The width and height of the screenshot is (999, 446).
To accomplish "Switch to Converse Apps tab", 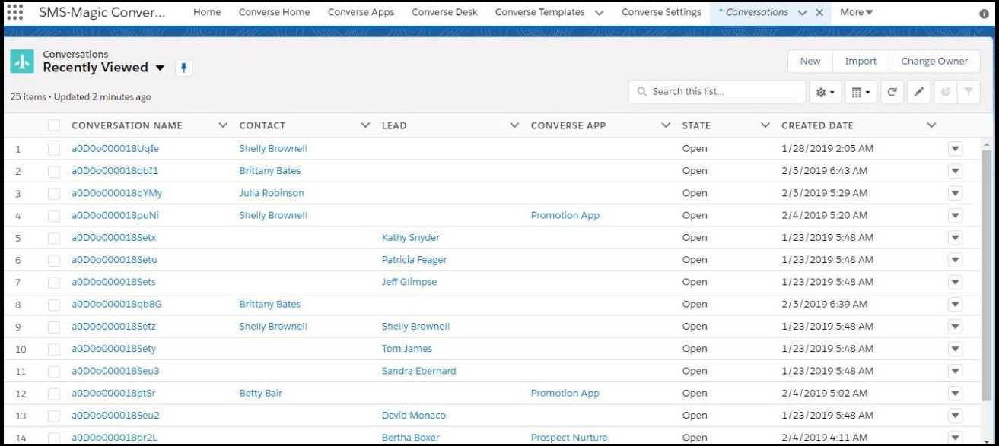I will click(361, 12).
